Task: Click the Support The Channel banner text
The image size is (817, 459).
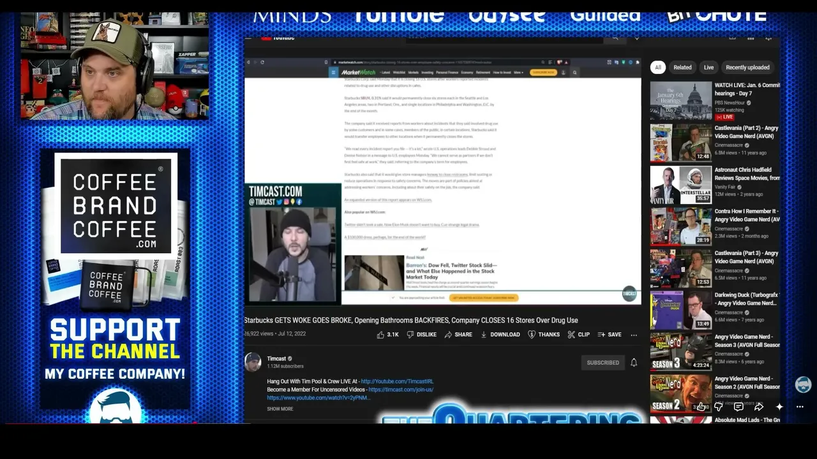Action: click(115, 340)
